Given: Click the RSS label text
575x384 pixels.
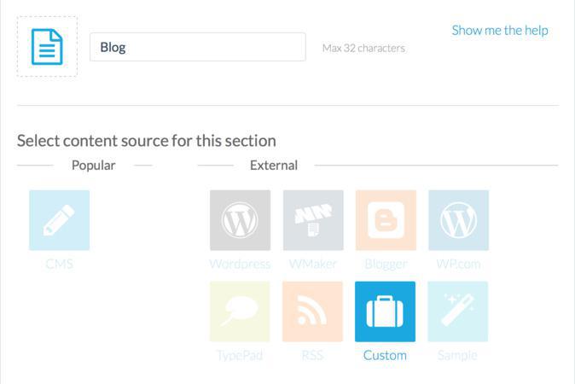Looking at the screenshot, I should [313, 355].
